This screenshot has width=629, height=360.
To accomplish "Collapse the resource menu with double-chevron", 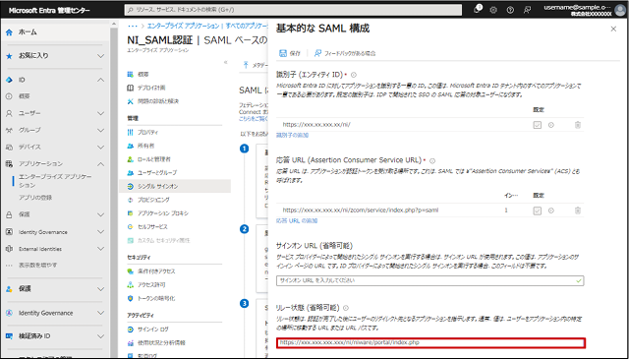I will click(225, 62).
